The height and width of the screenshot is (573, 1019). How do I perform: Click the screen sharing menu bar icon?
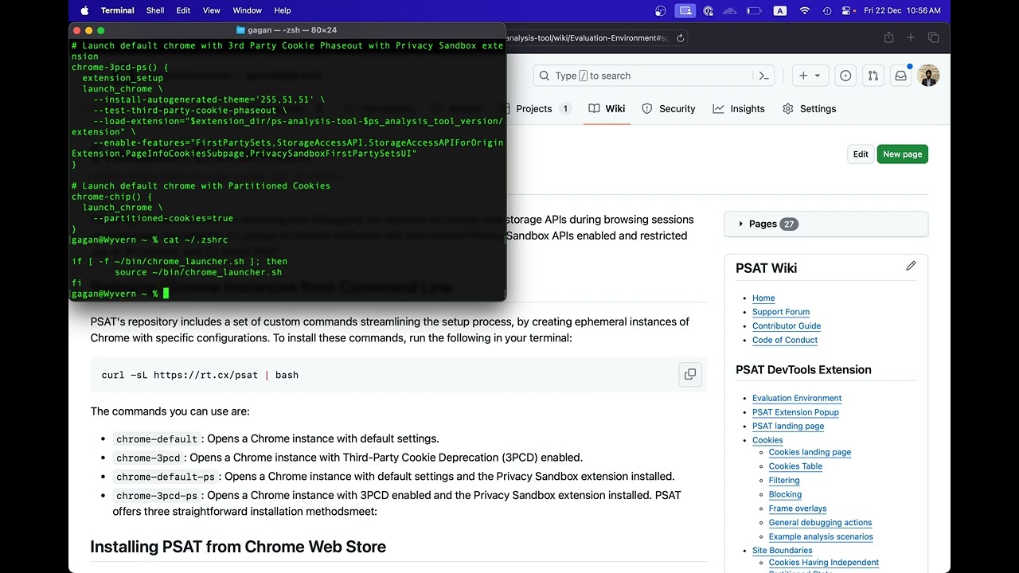(x=685, y=10)
